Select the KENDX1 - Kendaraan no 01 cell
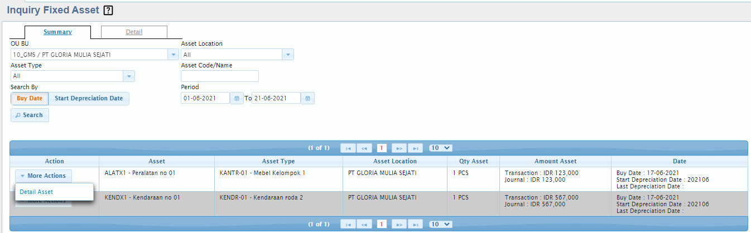Viewport: 751px width, 233px height. [157, 204]
